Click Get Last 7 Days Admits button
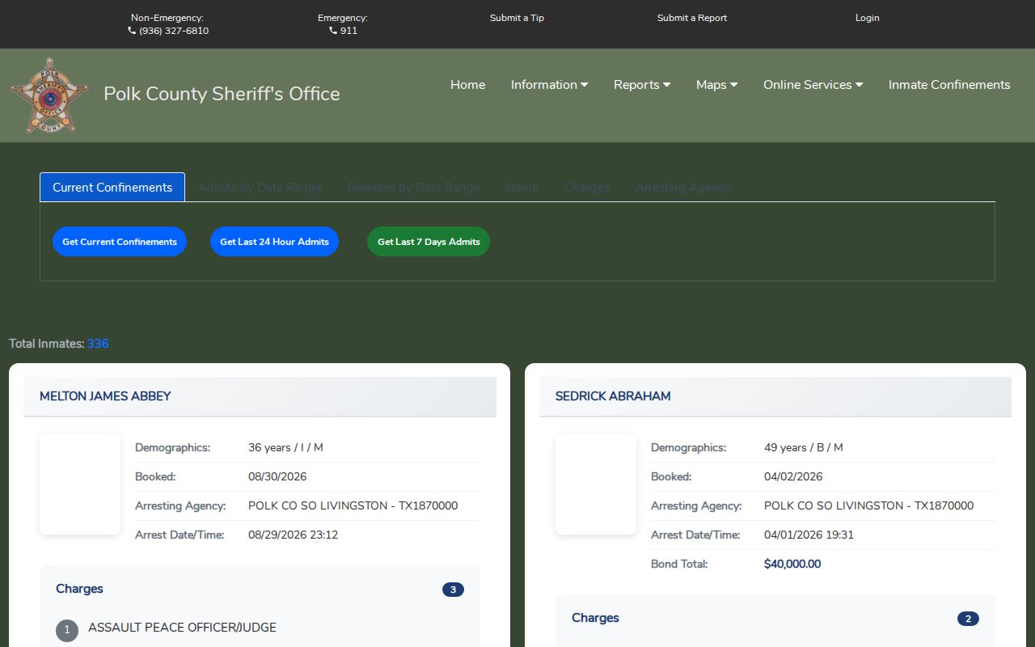Viewport: 1035px width, 647px height. (x=429, y=242)
